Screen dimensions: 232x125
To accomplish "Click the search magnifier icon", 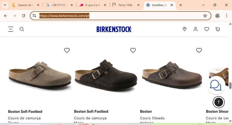I will 22,29.
